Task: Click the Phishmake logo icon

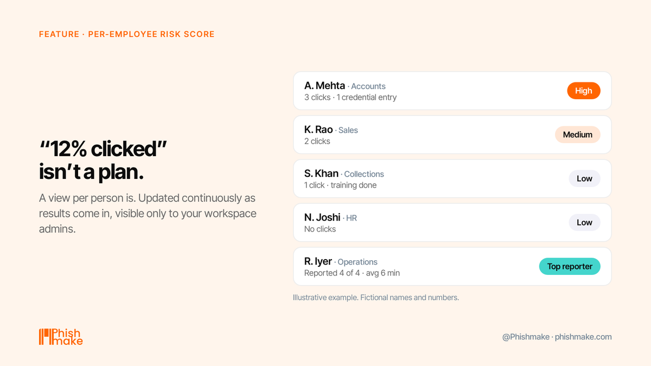Action: (x=44, y=337)
